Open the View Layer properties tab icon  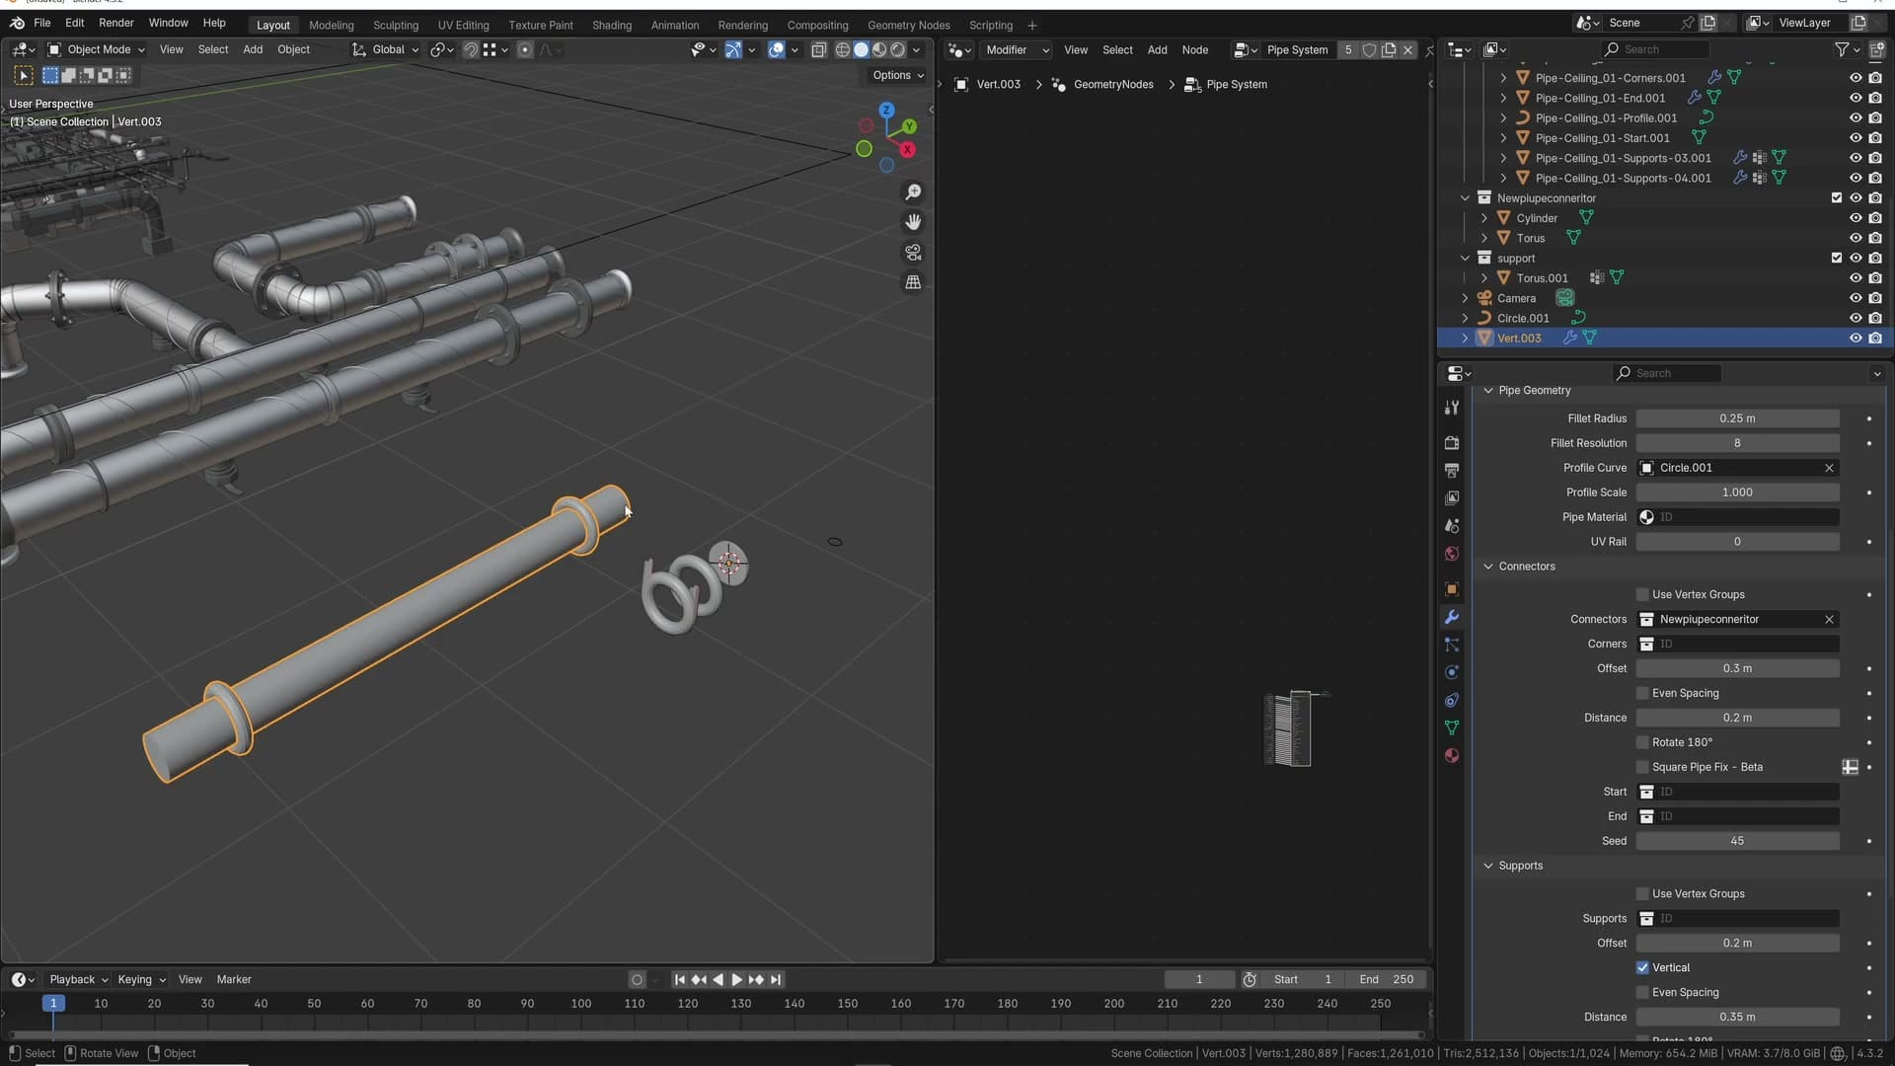1452,498
